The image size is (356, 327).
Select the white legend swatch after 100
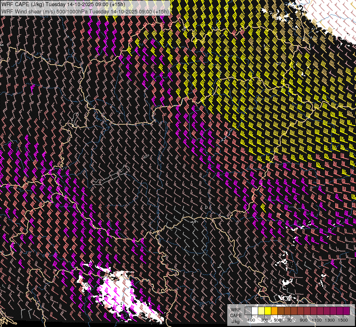255,311
